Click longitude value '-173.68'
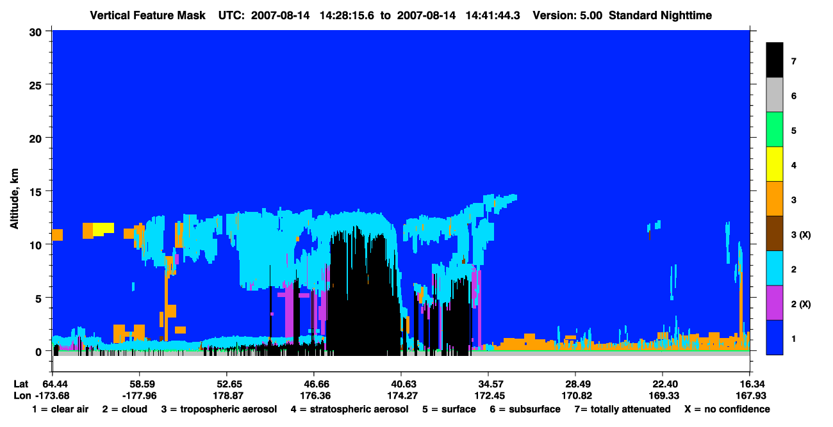 pos(52,396)
